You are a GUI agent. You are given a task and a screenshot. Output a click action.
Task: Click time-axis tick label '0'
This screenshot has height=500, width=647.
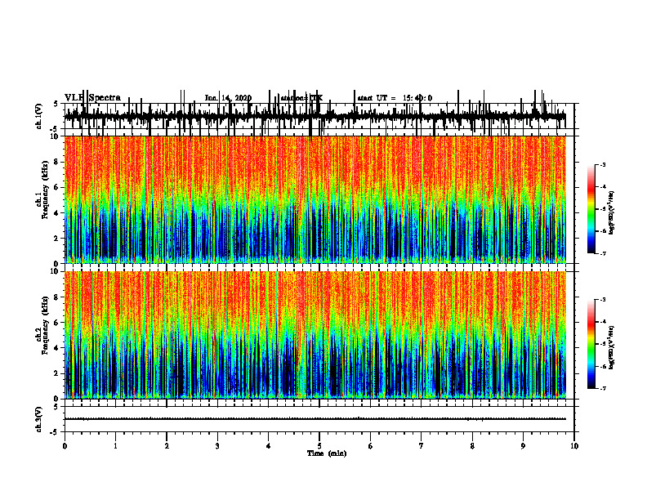click(x=65, y=446)
